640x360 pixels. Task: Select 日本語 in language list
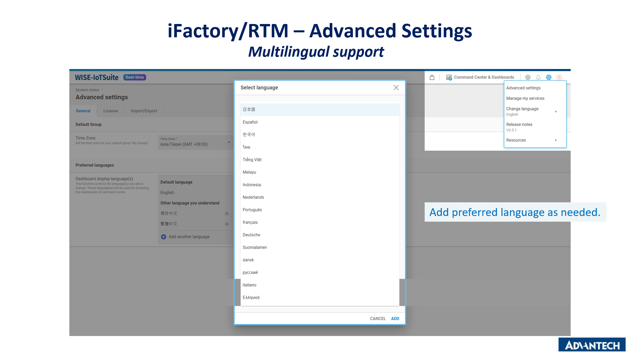[x=320, y=110]
